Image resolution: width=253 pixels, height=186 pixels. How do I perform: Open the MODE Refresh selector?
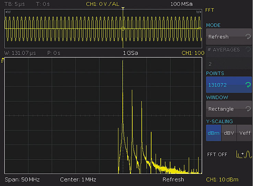[x=229, y=37]
